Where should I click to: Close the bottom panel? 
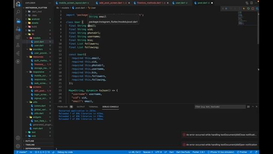(x=257, y=107)
